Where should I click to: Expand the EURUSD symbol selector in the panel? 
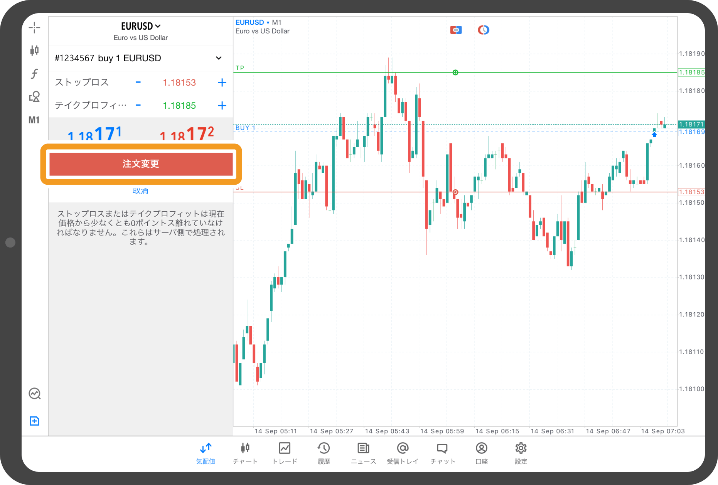pos(141,26)
